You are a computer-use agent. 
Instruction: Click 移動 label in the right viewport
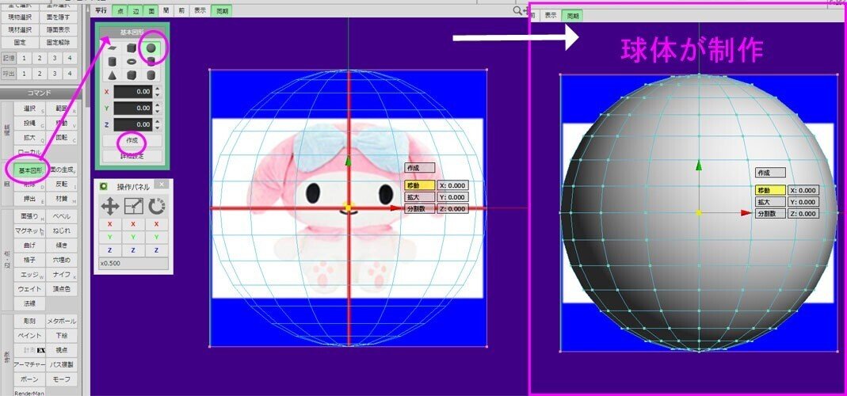[770, 190]
